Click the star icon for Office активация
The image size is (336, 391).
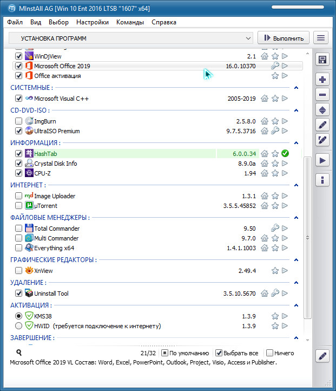click(x=275, y=76)
